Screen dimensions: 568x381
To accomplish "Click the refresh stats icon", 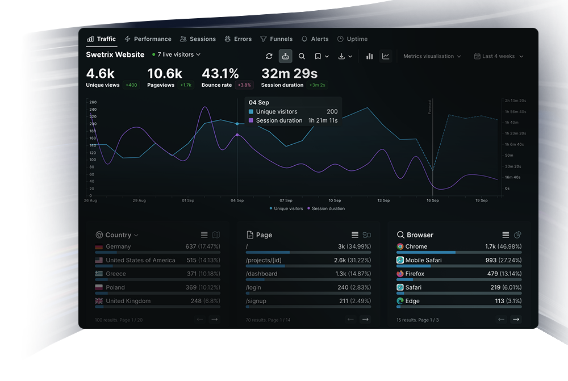I will pos(269,56).
